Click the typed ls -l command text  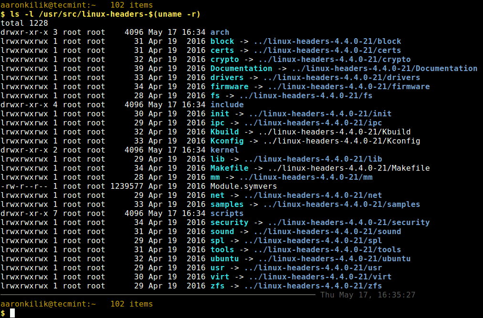click(x=24, y=14)
